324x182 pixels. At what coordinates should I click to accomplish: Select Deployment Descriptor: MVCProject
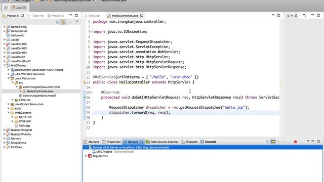tap(38, 70)
